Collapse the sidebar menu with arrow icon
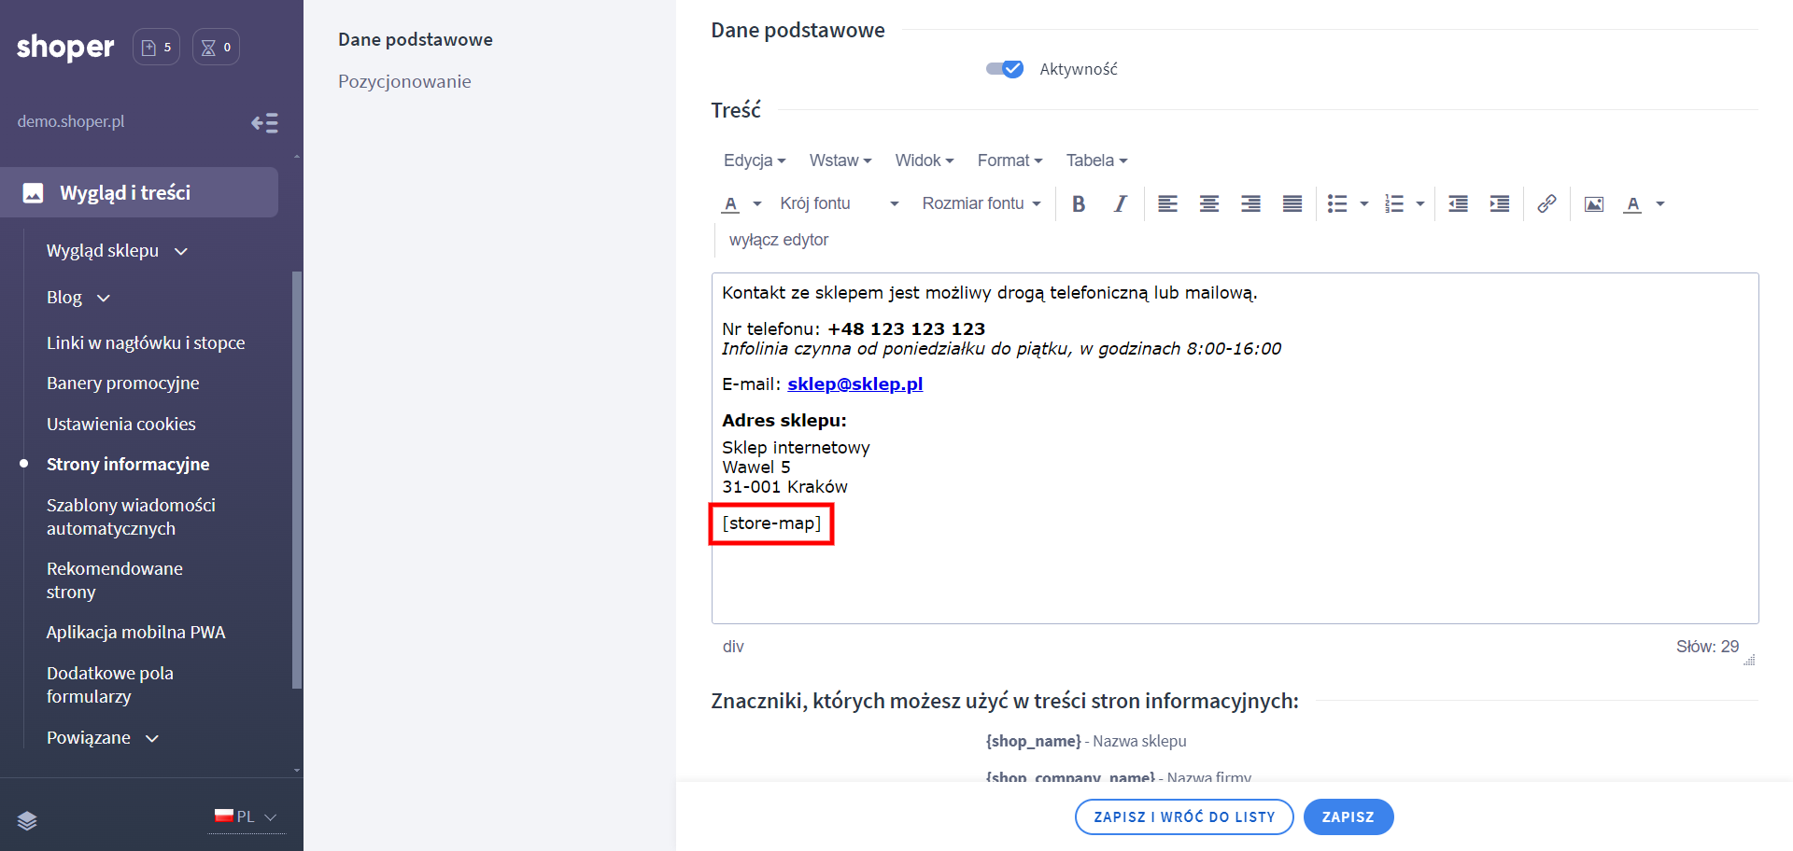 pyautogui.click(x=264, y=123)
